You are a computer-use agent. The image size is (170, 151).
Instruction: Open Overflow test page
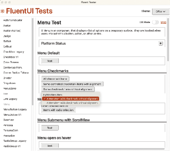(8, 120)
